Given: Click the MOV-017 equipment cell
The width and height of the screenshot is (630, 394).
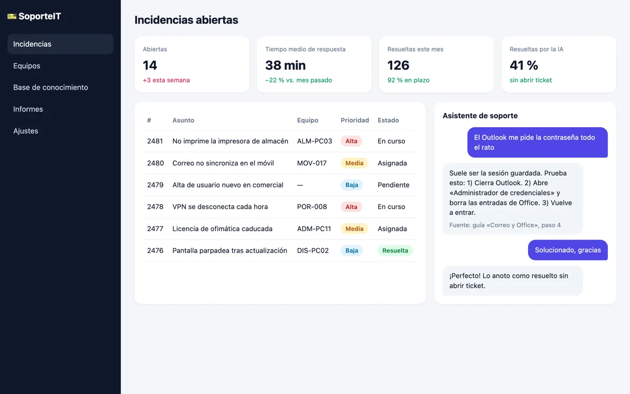Looking at the screenshot, I should tap(312, 163).
